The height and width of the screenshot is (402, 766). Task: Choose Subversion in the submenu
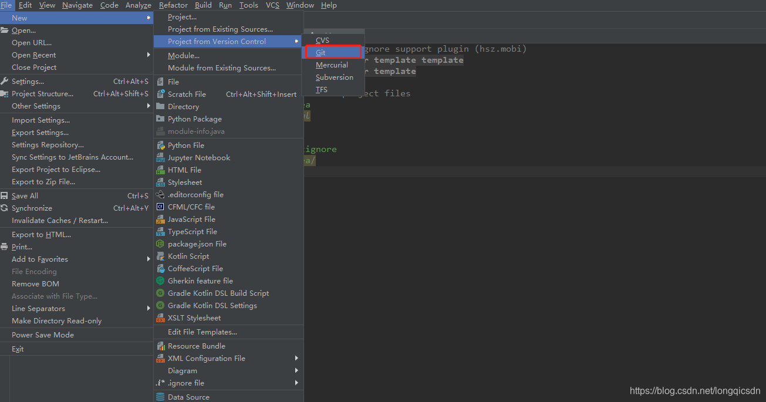[333, 77]
